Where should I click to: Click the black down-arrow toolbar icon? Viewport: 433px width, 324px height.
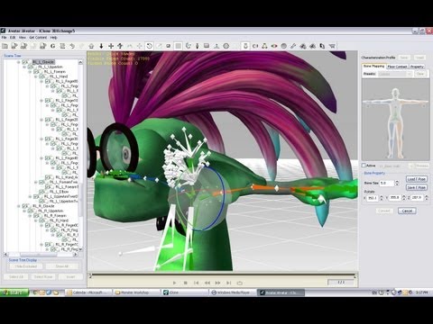[101, 46]
